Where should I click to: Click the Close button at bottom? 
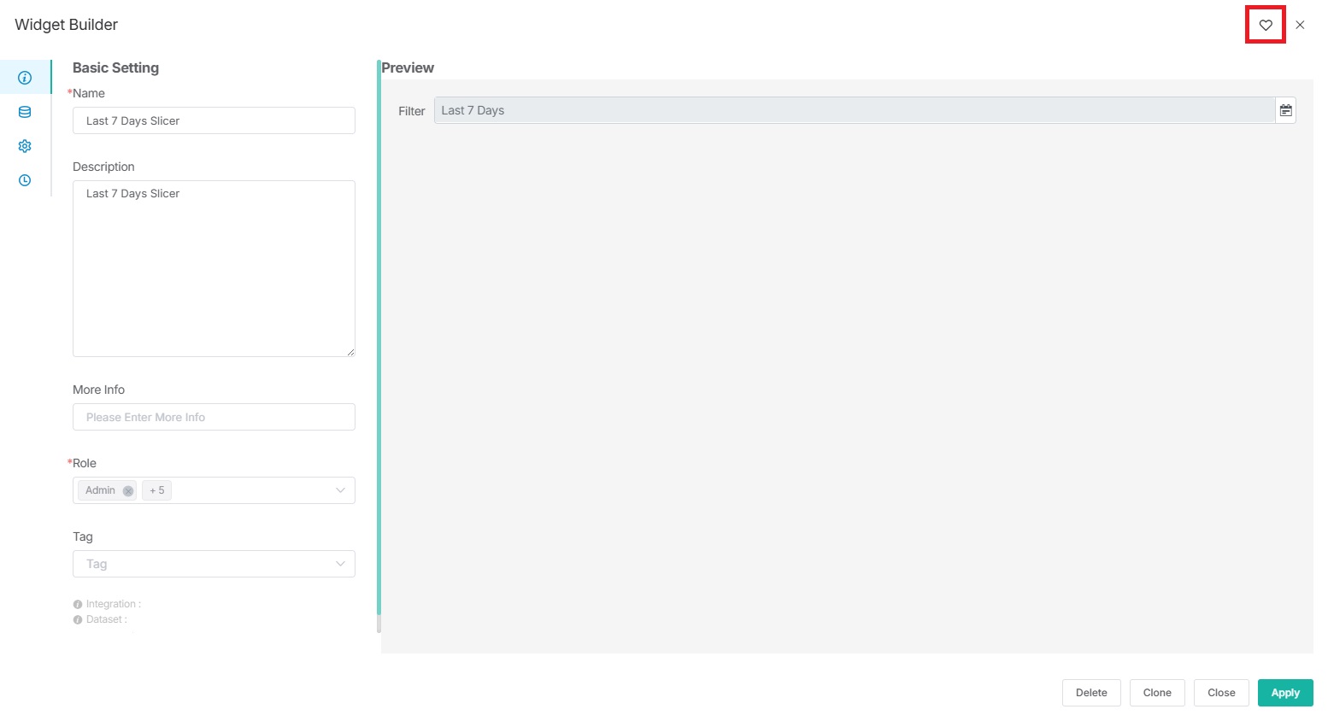coord(1220,693)
